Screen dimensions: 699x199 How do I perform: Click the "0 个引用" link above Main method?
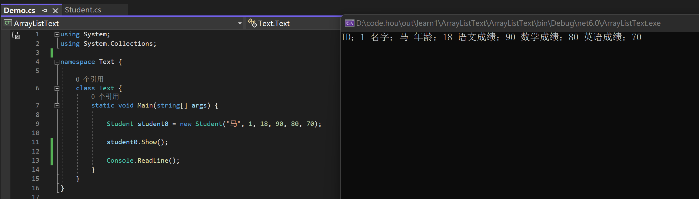tap(105, 97)
